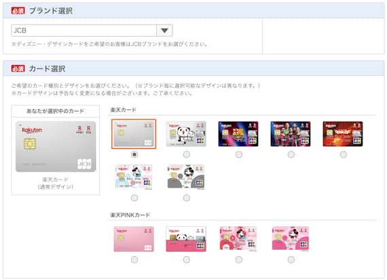This screenshot has width=387, height=280.
Task: Pick the FC Barcelona crest card design
Action: coord(238,134)
